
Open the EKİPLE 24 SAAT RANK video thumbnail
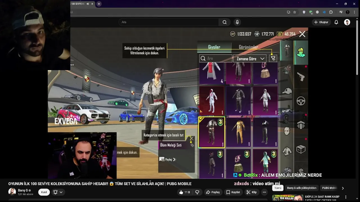point(288,198)
